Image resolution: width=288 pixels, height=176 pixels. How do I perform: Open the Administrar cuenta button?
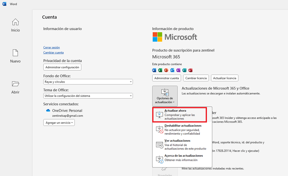[166, 78]
